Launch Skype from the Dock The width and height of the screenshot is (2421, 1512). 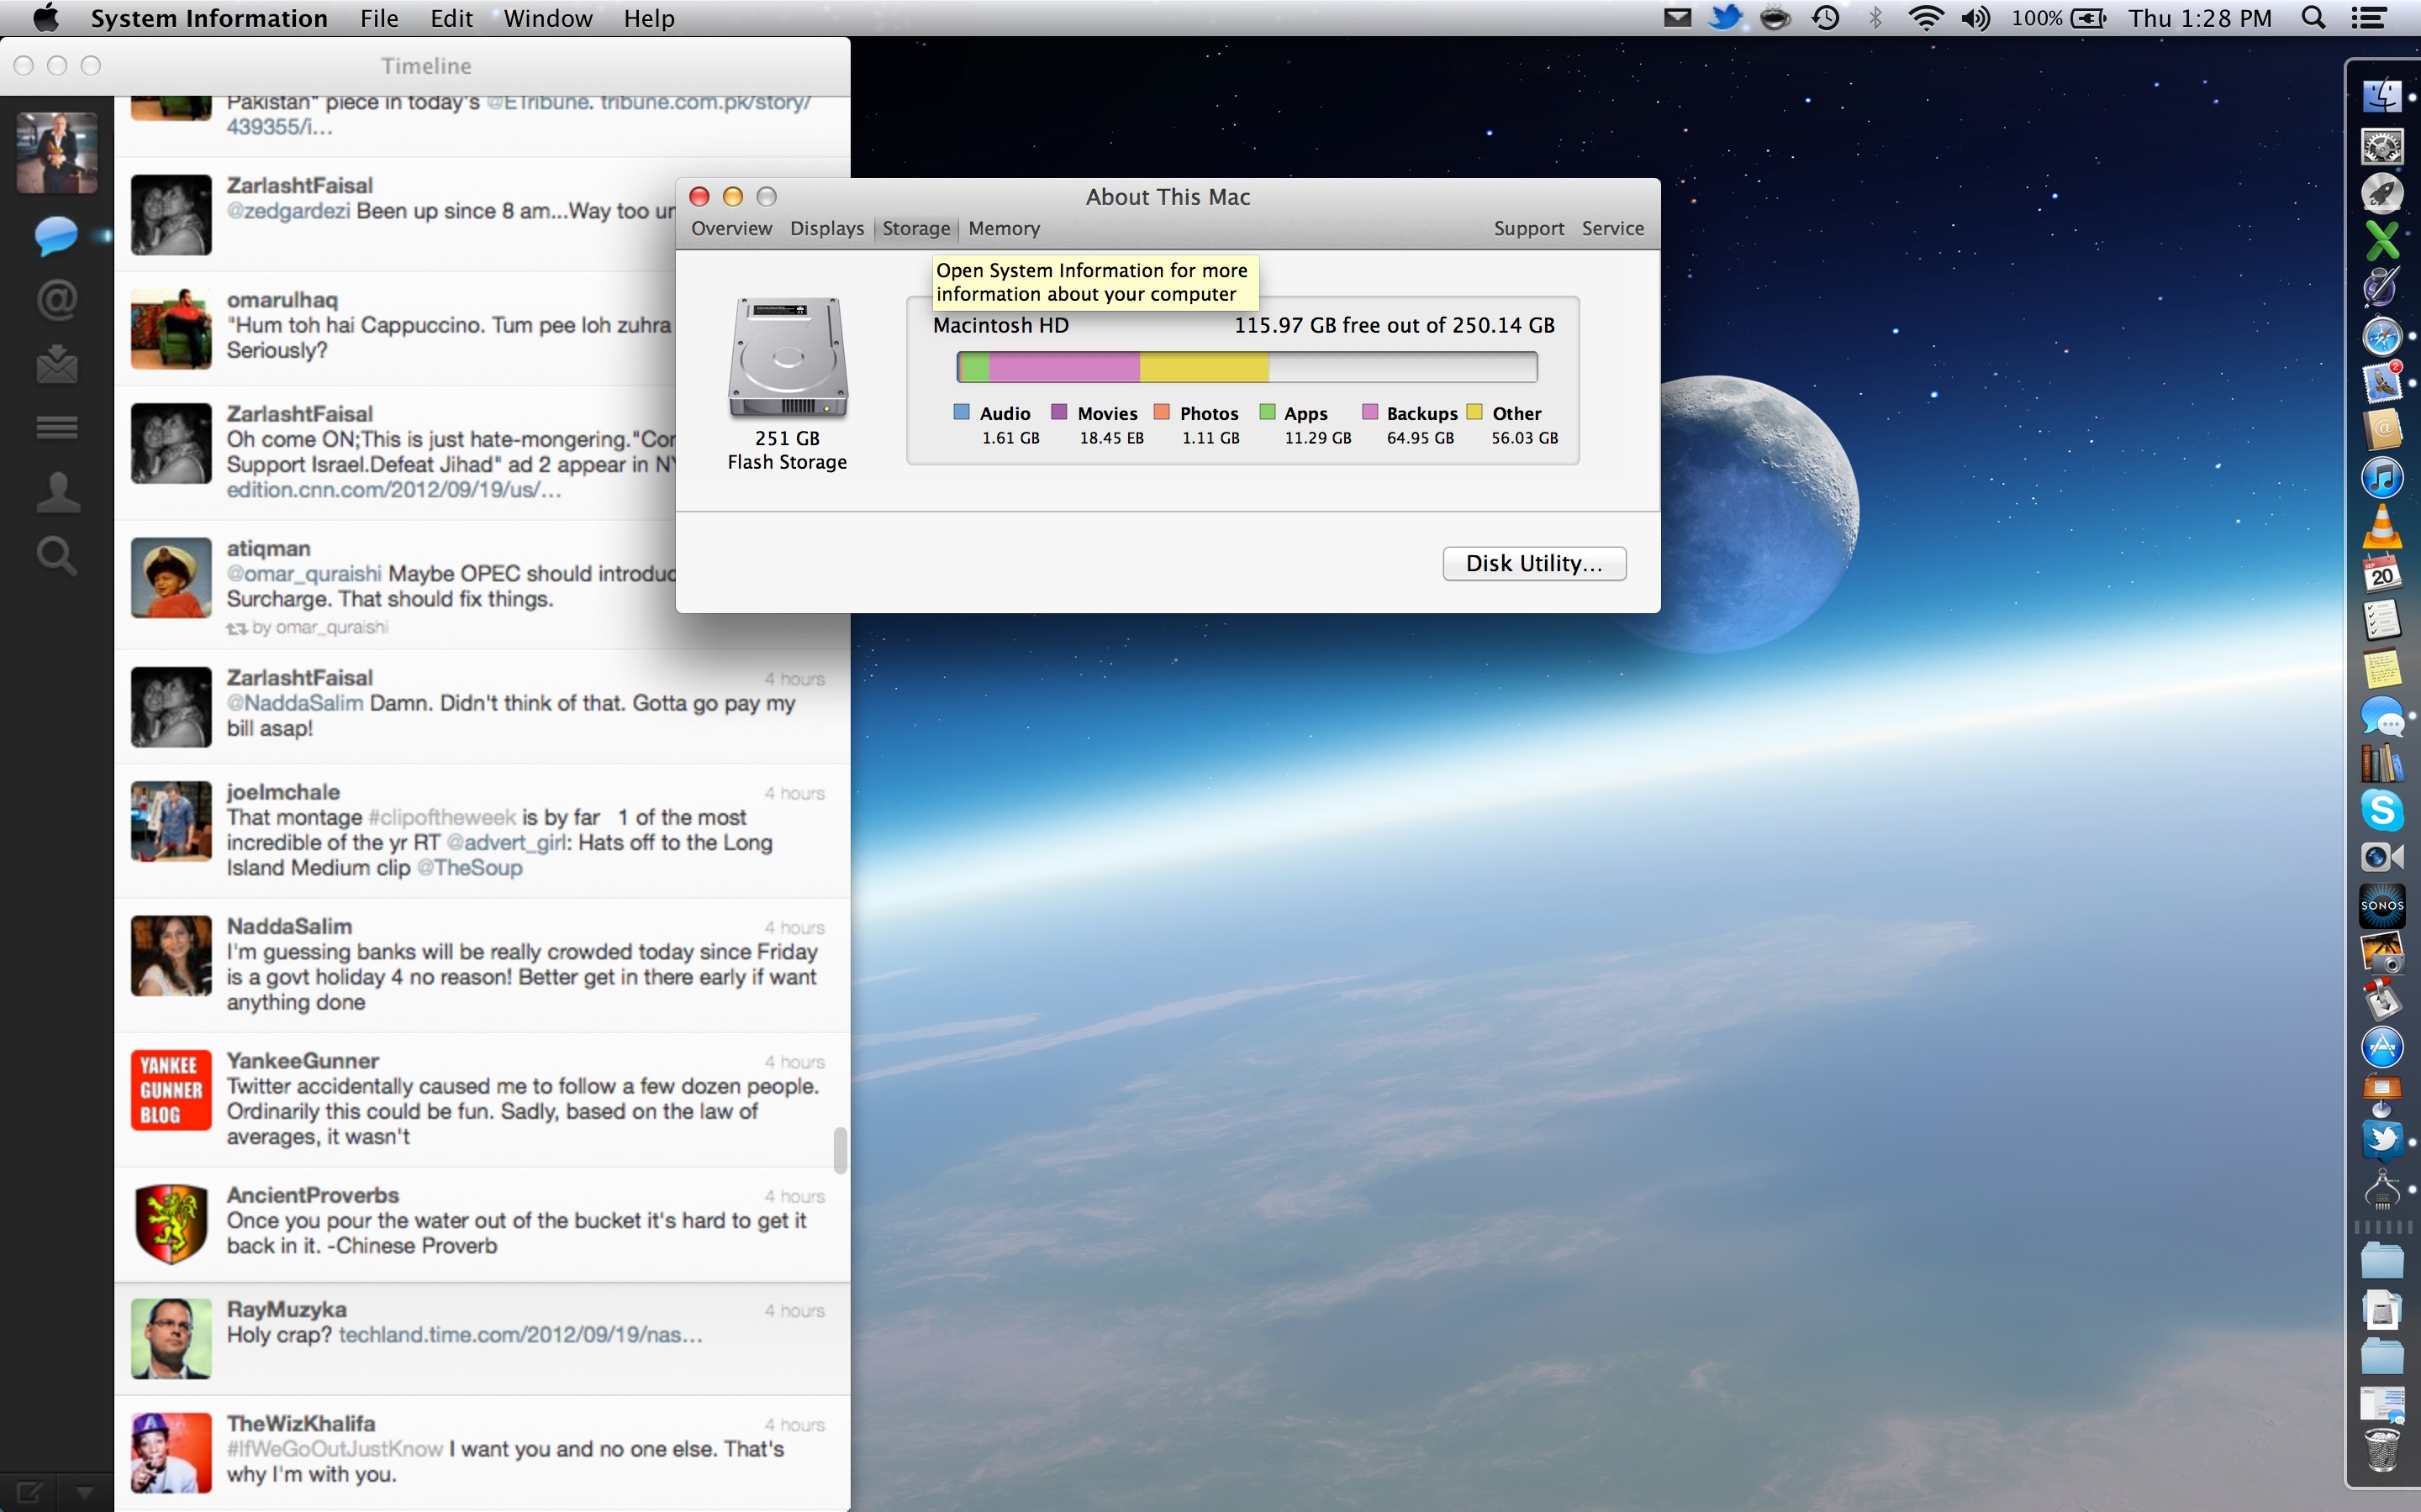click(2381, 810)
